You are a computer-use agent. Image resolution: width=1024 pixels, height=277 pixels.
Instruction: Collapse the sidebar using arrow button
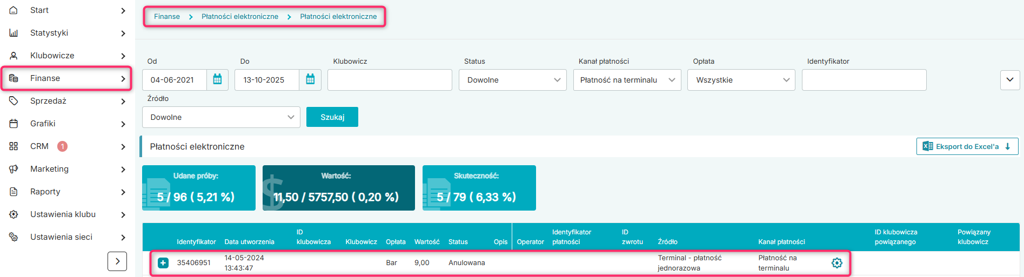coord(117,261)
